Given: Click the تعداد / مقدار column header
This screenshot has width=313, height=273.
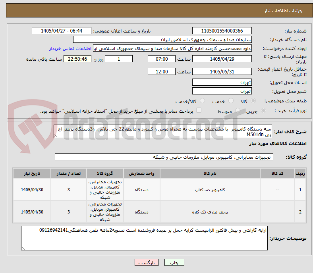Looking at the screenshot, I should coord(69,173).
